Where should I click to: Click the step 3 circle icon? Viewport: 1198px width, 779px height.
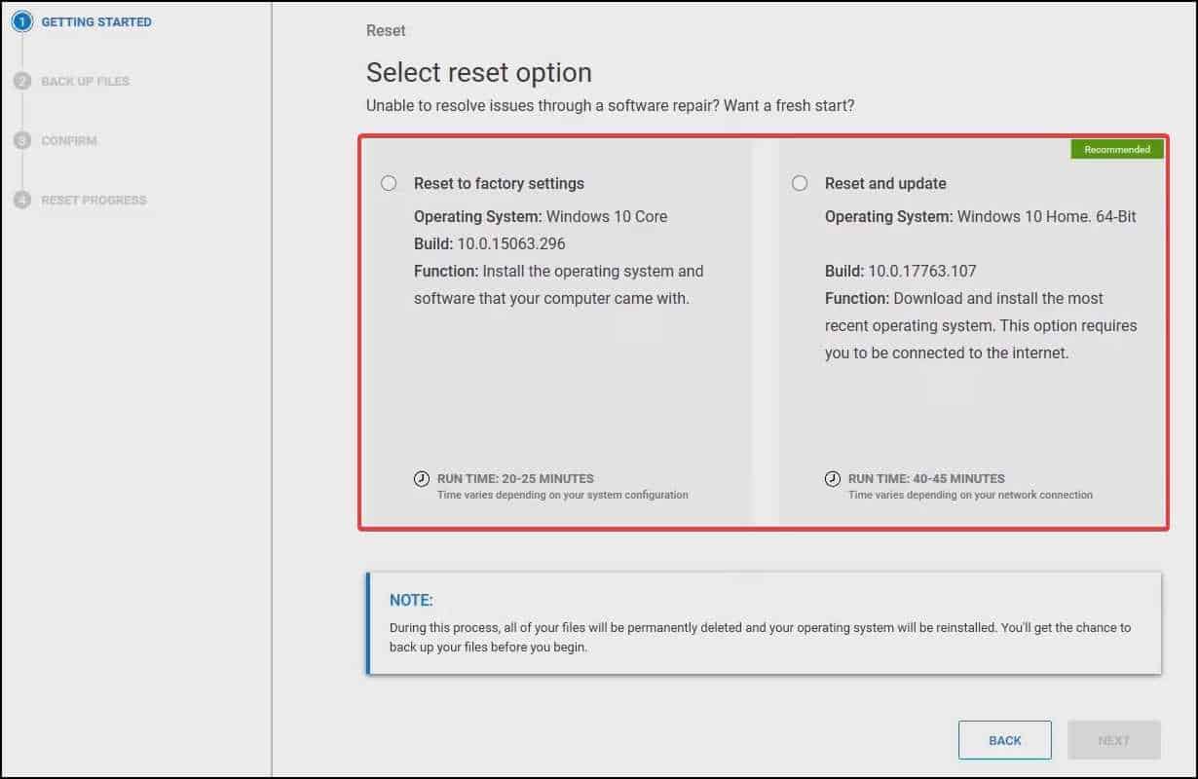[22, 140]
